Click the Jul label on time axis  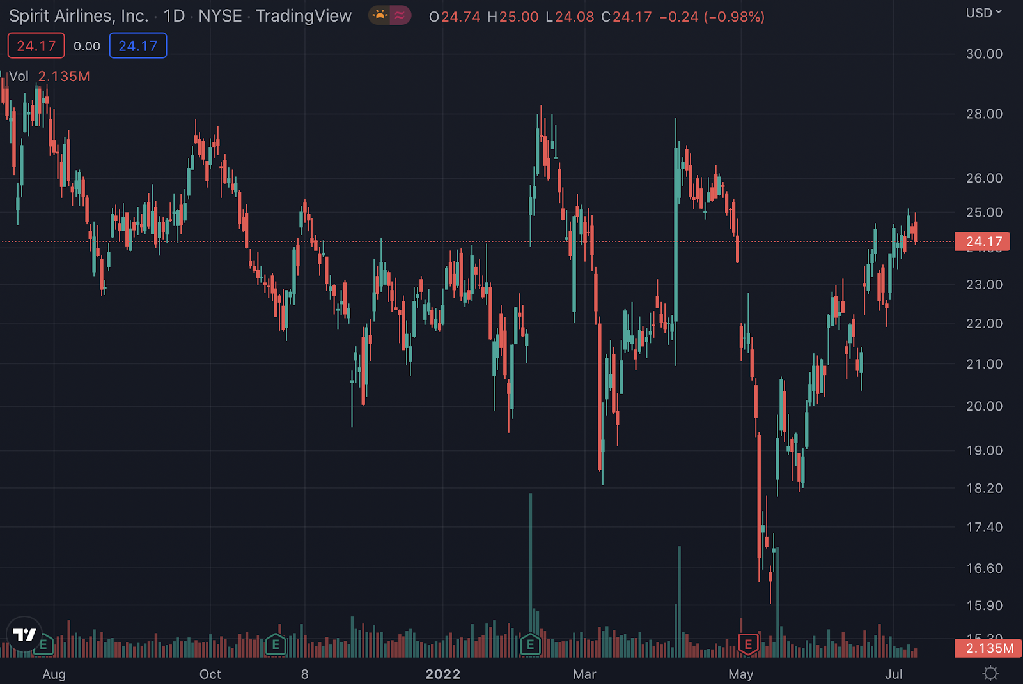[894, 674]
